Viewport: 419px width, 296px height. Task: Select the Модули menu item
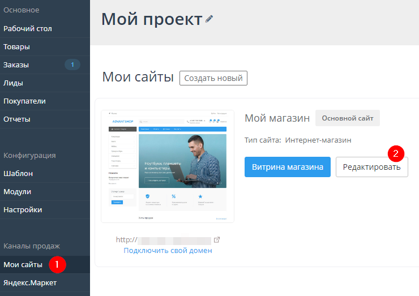(17, 191)
